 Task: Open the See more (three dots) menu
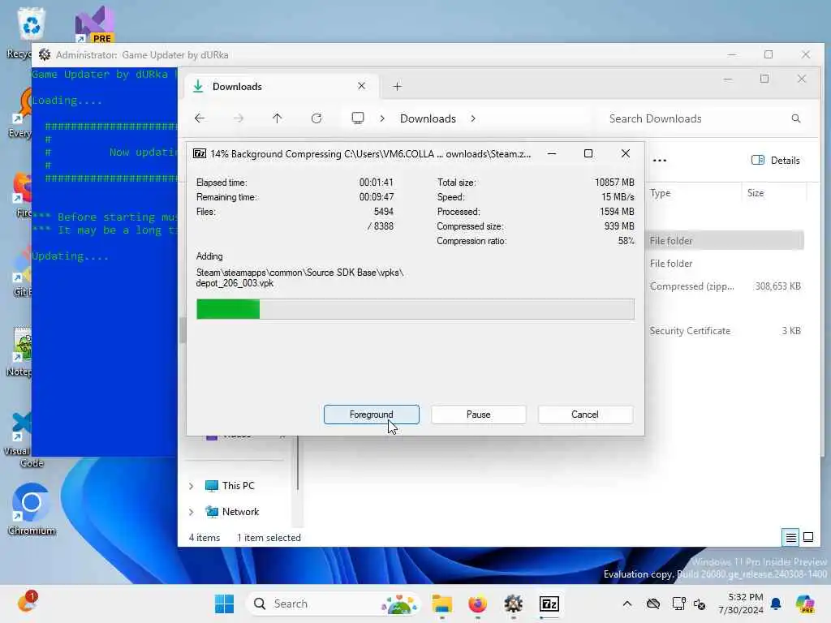tap(659, 161)
